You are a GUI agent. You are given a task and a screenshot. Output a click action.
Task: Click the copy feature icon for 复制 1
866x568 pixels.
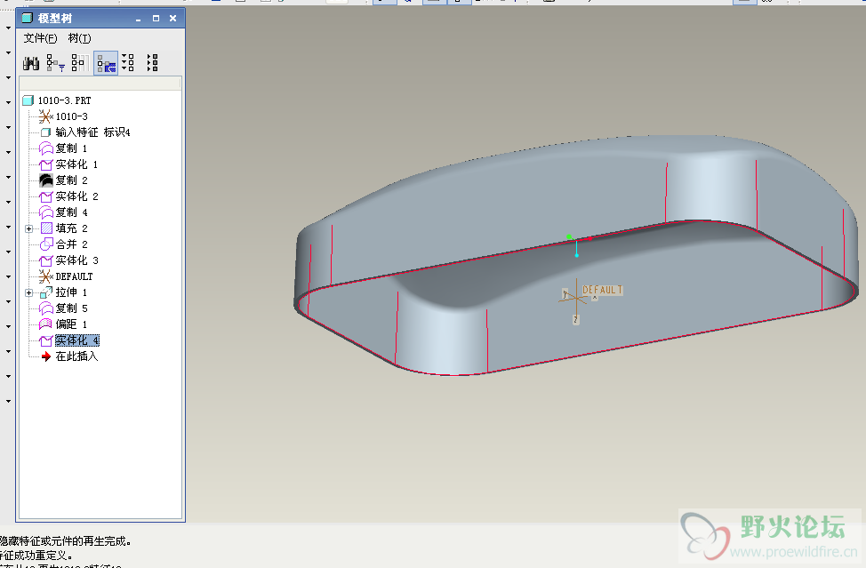point(46,148)
